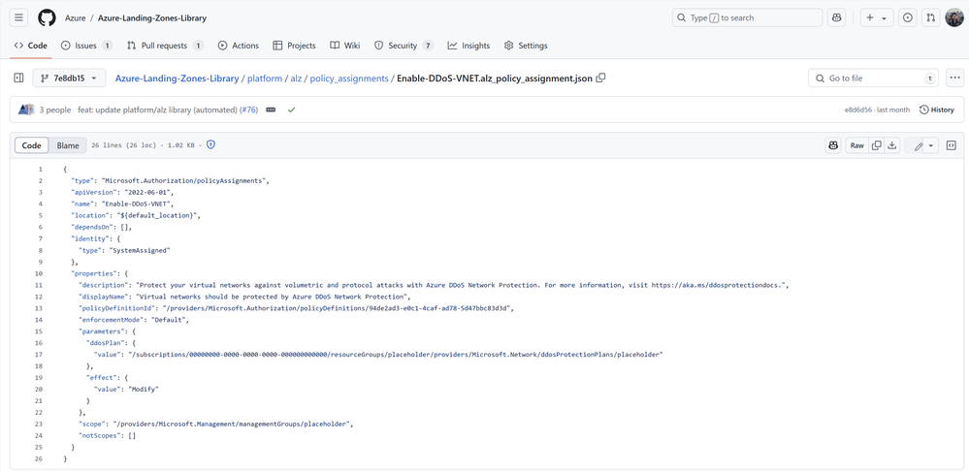Click the "${default_location}" value

[159, 215]
